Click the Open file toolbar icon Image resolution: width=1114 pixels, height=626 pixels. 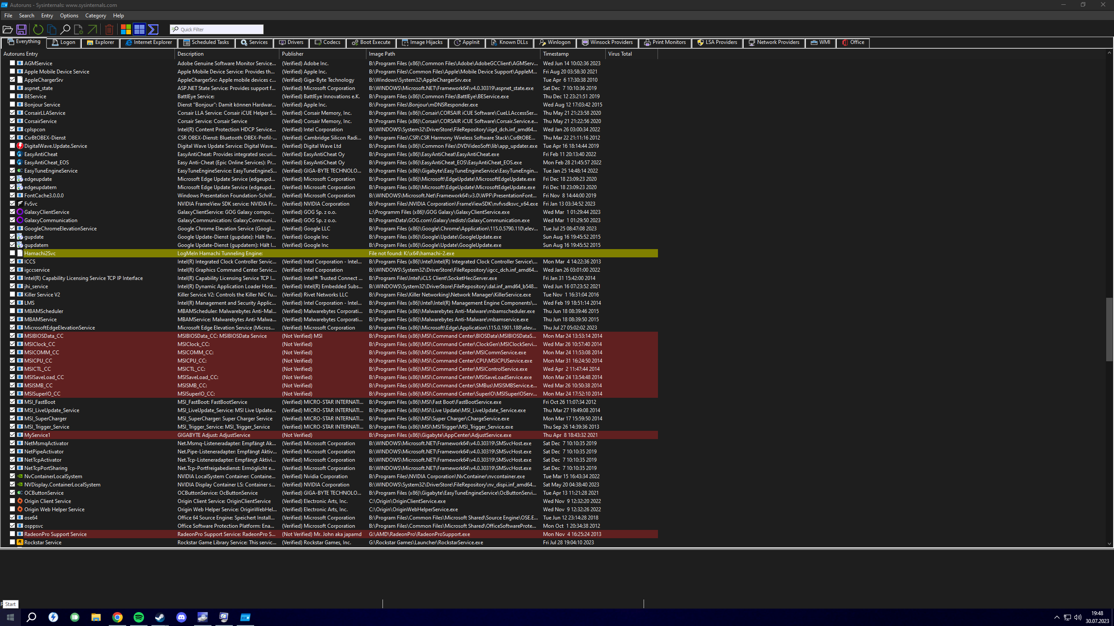click(7, 30)
